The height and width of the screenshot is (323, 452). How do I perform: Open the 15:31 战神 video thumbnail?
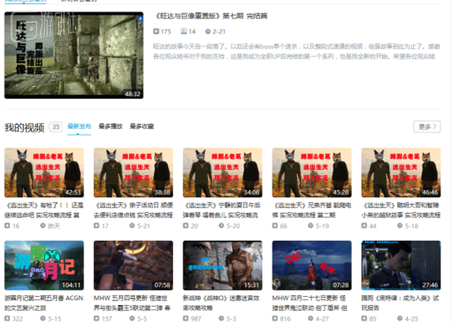(222, 265)
